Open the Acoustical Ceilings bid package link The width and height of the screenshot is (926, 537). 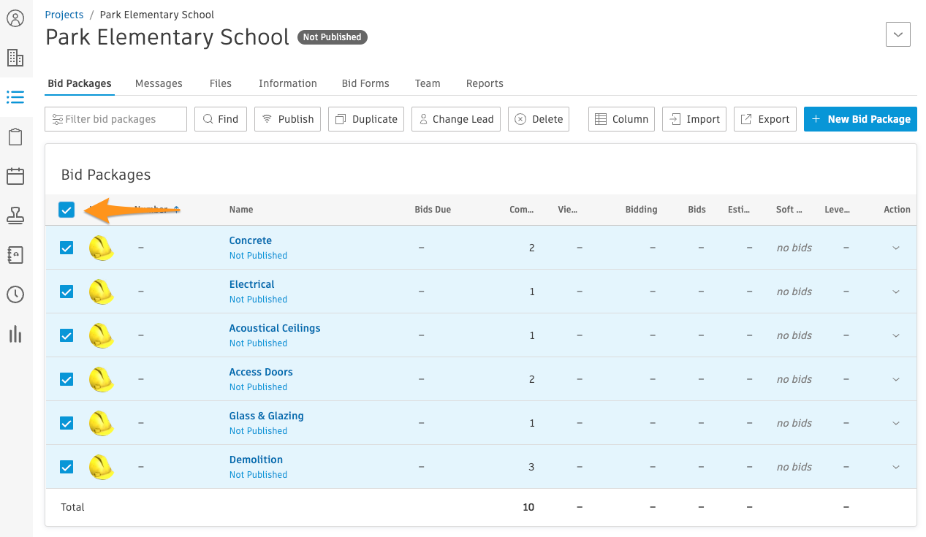coord(275,328)
